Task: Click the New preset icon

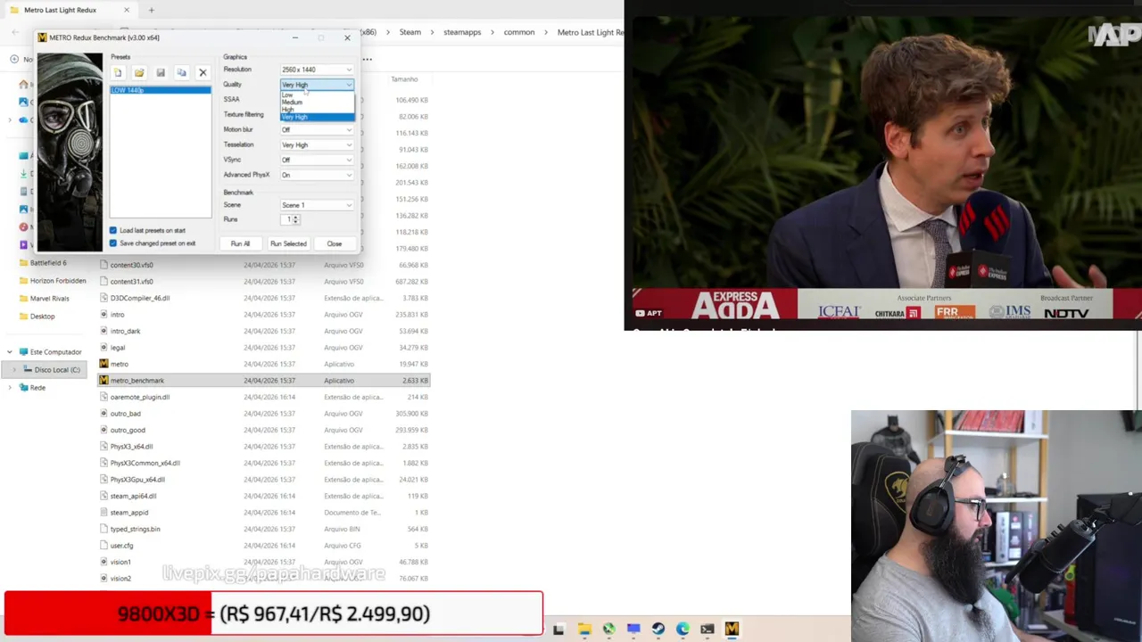Action: (117, 72)
